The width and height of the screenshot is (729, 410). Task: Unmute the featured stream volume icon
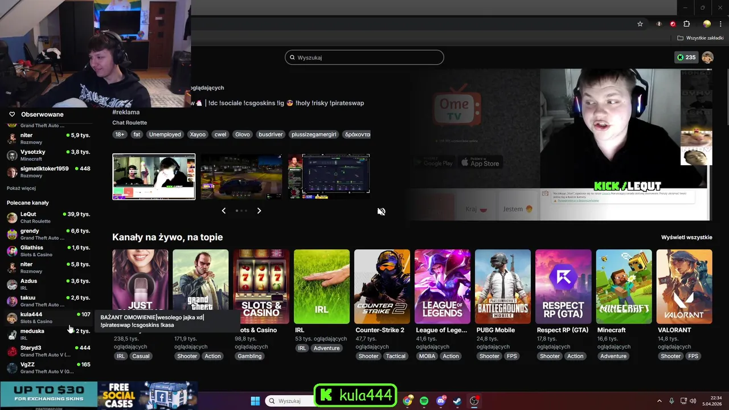[x=381, y=211]
